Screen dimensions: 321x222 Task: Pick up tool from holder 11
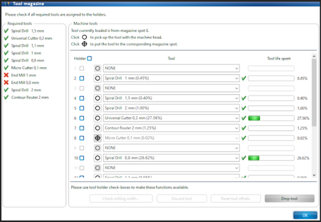pos(97,168)
